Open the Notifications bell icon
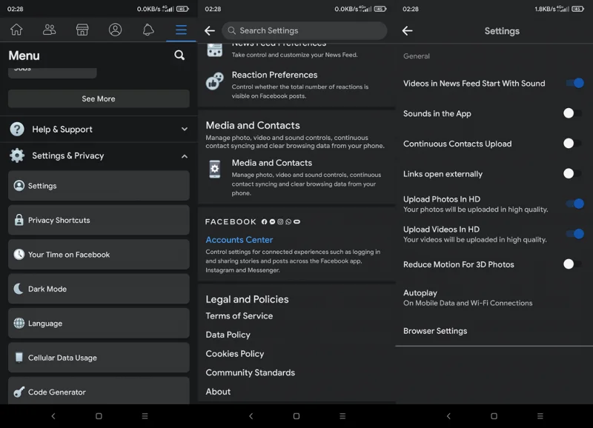Viewport: 593px width, 428px height. [x=148, y=30]
